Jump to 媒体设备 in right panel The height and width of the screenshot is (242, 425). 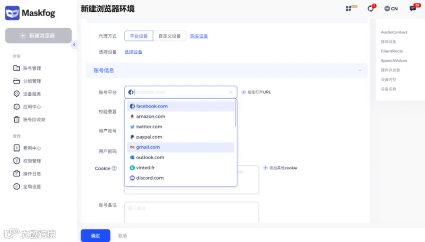(x=389, y=42)
